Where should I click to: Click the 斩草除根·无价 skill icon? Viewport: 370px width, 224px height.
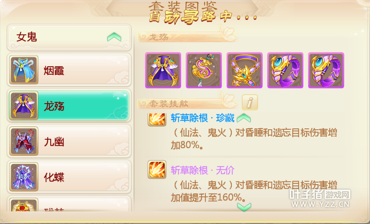click(x=157, y=169)
